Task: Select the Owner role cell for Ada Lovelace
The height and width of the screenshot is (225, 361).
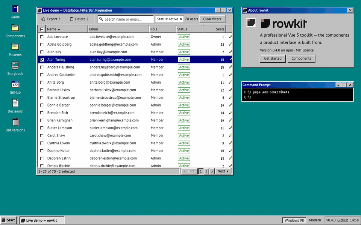Action: 156,37
